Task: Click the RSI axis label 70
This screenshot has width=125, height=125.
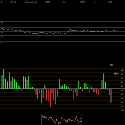Action: (2, 29)
